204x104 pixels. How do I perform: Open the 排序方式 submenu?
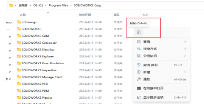(x=161, y=49)
